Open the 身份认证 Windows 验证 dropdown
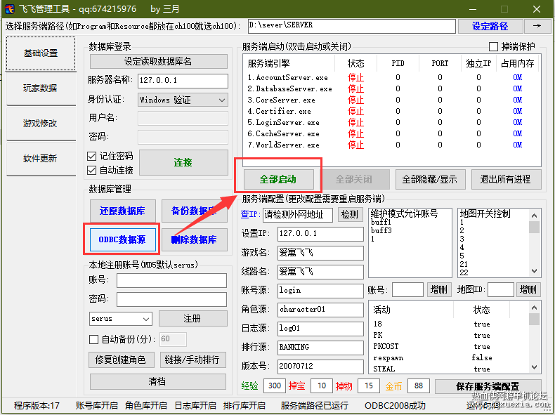The image size is (555, 415). point(183,100)
